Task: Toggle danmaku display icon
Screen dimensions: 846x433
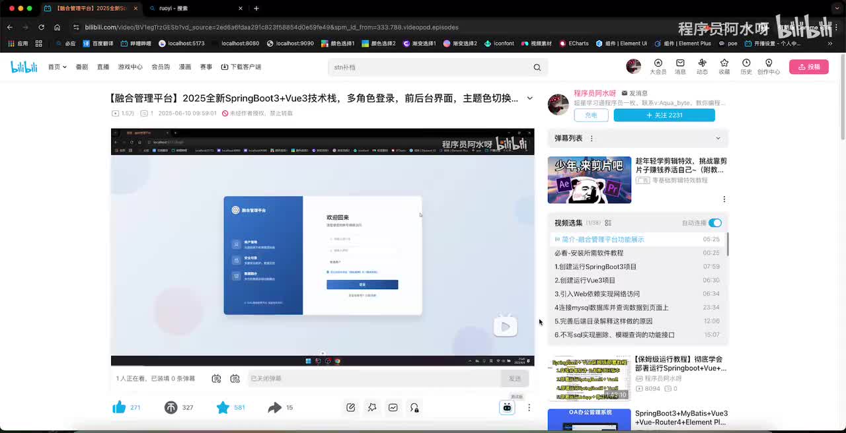Action: pyautogui.click(x=216, y=378)
